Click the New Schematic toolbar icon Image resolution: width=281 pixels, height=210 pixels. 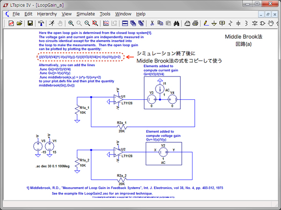pos(9,23)
